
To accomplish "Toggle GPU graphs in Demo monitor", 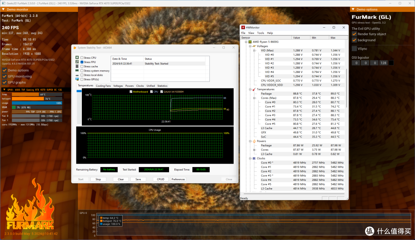I will click(x=5, y=82).
